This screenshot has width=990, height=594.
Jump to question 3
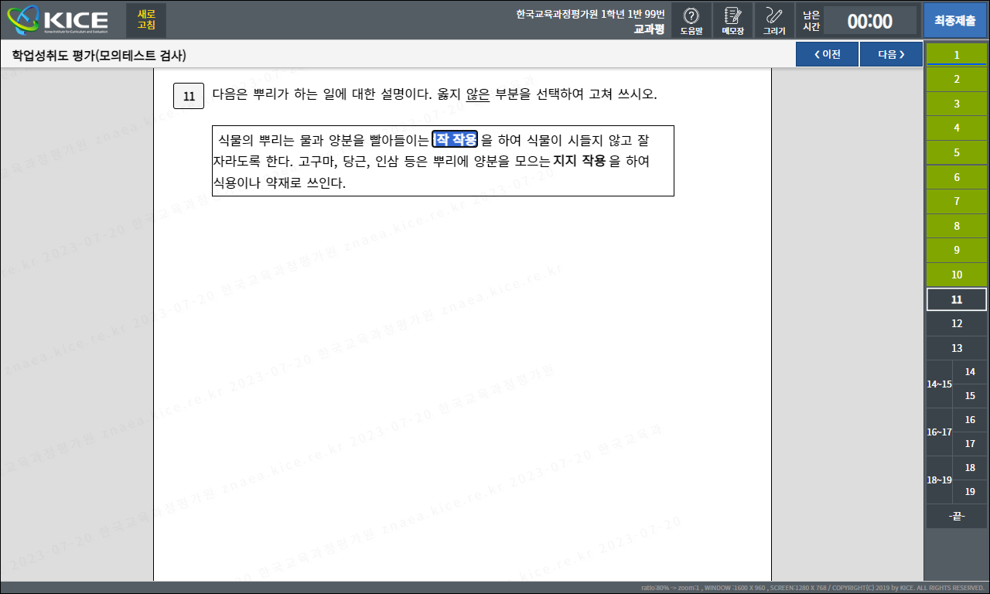957,104
